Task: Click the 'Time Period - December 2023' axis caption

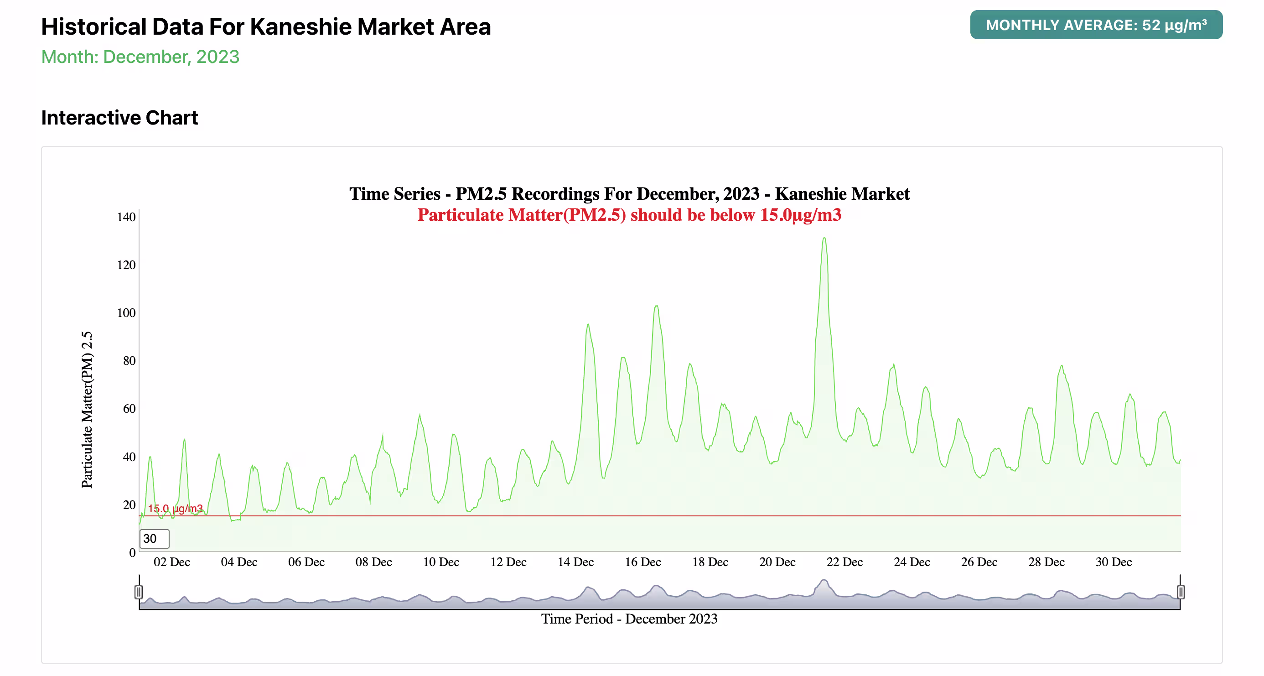Action: (x=629, y=619)
